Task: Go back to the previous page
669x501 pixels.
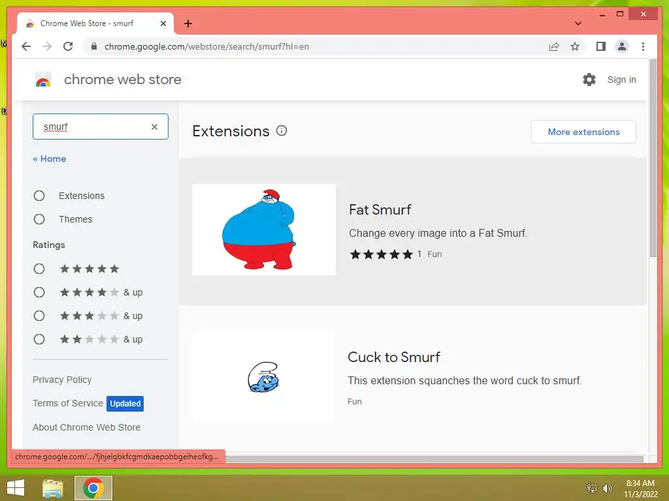Action: coord(26,46)
